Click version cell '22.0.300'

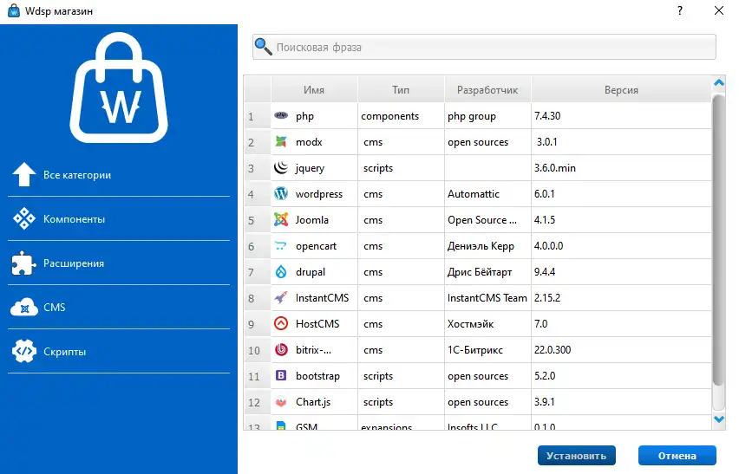pos(621,350)
